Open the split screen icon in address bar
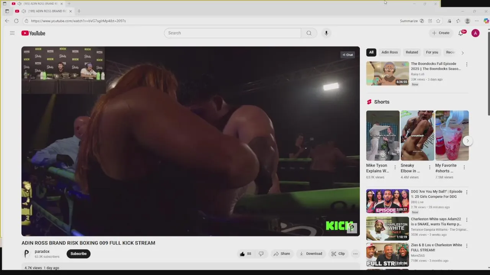This screenshot has height=275, width=490. point(430,21)
